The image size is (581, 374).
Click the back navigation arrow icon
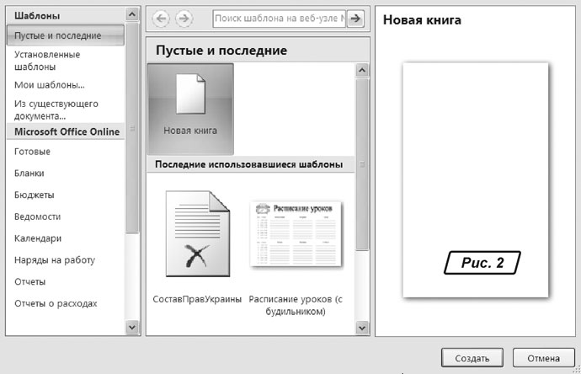162,18
